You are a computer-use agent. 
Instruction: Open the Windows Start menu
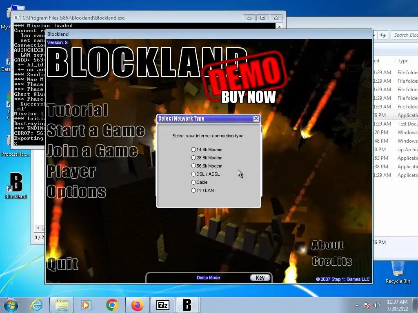coord(11,305)
